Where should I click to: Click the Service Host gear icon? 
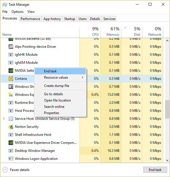[x=11, y=119]
